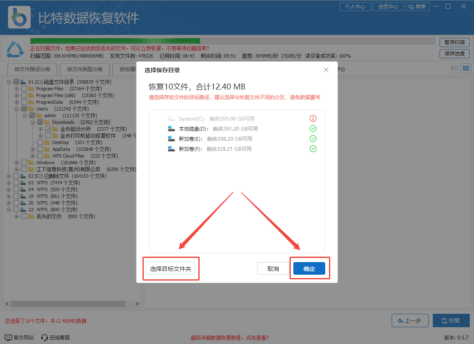
Task: Switch to list view icon
Action: [455, 68]
